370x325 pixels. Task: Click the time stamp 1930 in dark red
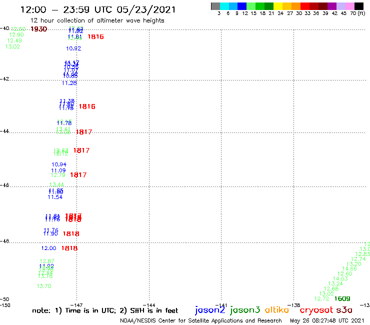[x=39, y=29]
